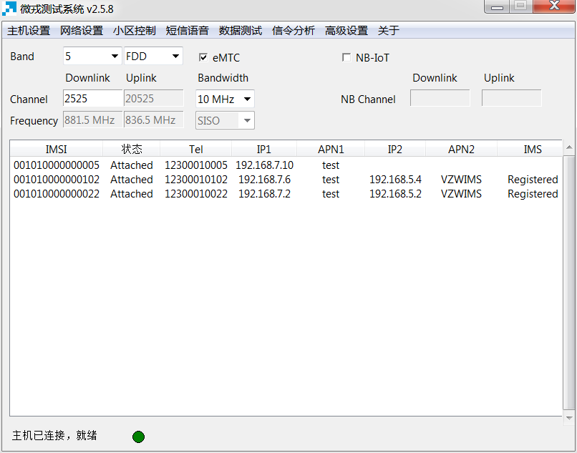
Task: Click VZWIMS in the 192.168.5.4 row
Action: (x=461, y=180)
